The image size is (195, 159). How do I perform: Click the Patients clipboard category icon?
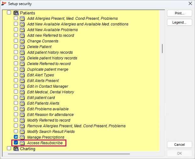[16, 13]
